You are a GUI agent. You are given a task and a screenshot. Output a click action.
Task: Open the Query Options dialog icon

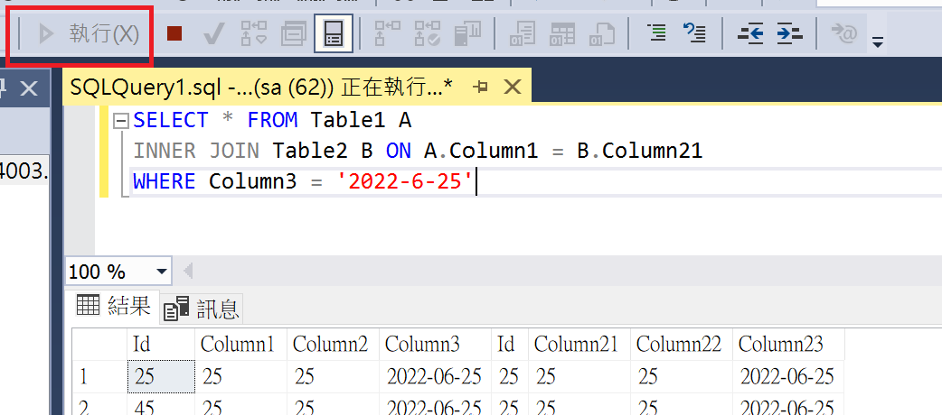click(294, 34)
